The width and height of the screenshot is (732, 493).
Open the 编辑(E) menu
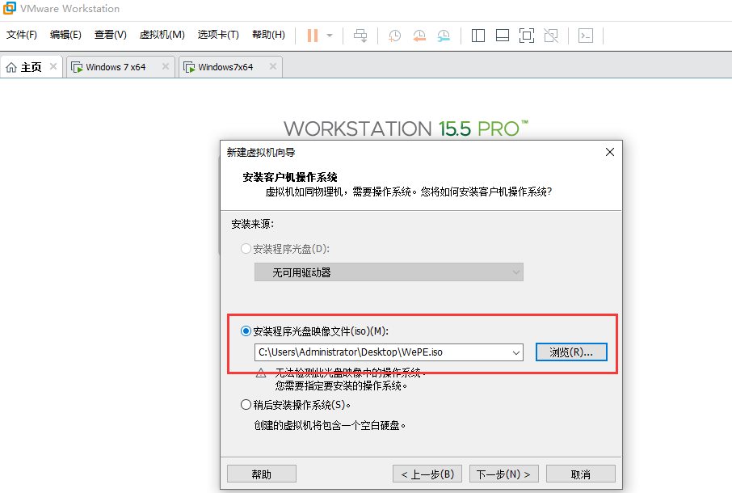point(65,35)
